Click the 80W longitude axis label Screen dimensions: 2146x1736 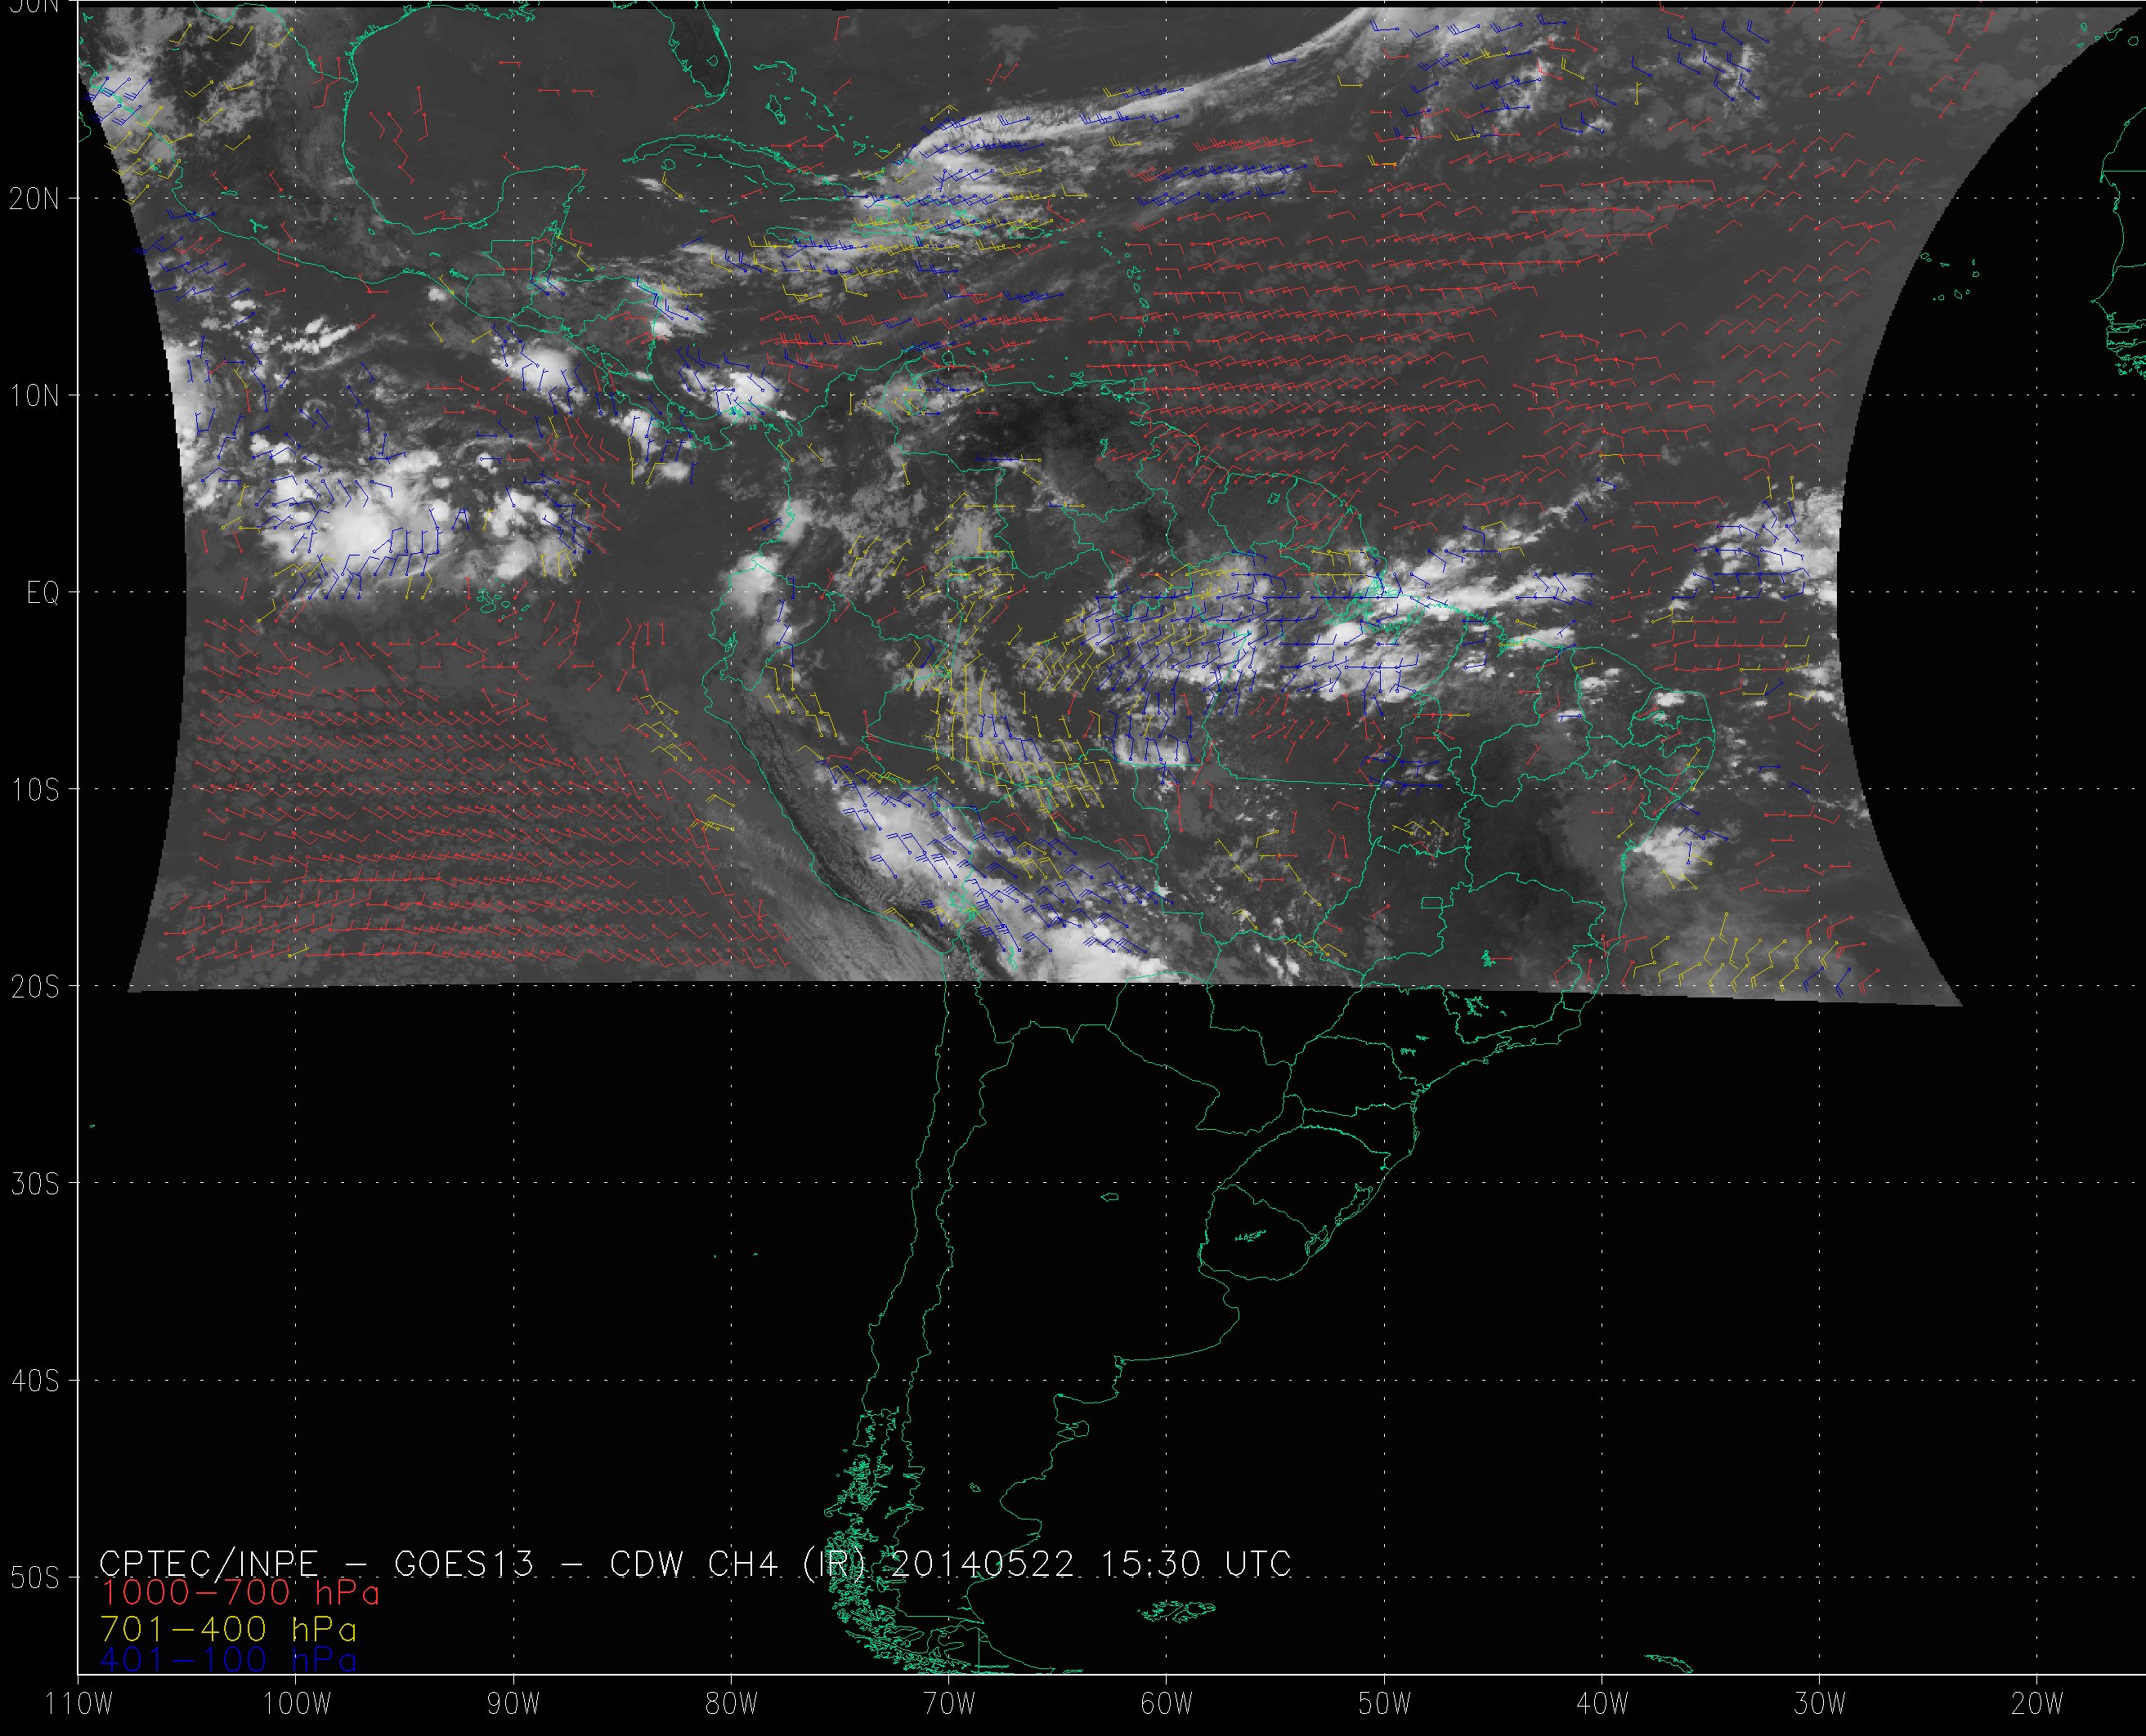[x=732, y=1704]
